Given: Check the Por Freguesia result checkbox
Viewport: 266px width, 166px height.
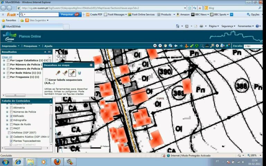Looking at the screenshot, I should click(8, 77).
